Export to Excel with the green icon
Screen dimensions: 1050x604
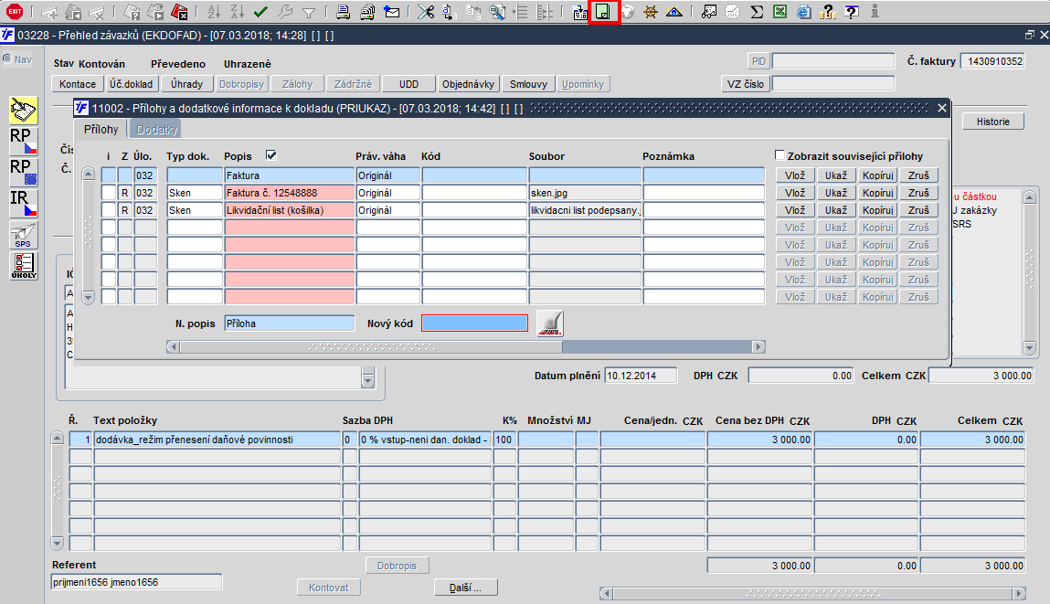point(780,11)
